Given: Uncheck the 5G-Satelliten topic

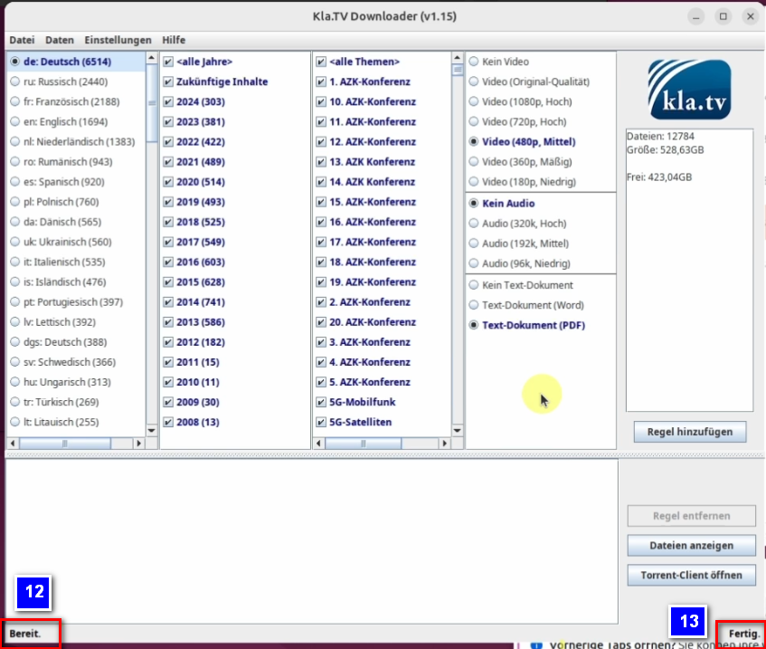Looking at the screenshot, I should (321, 422).
